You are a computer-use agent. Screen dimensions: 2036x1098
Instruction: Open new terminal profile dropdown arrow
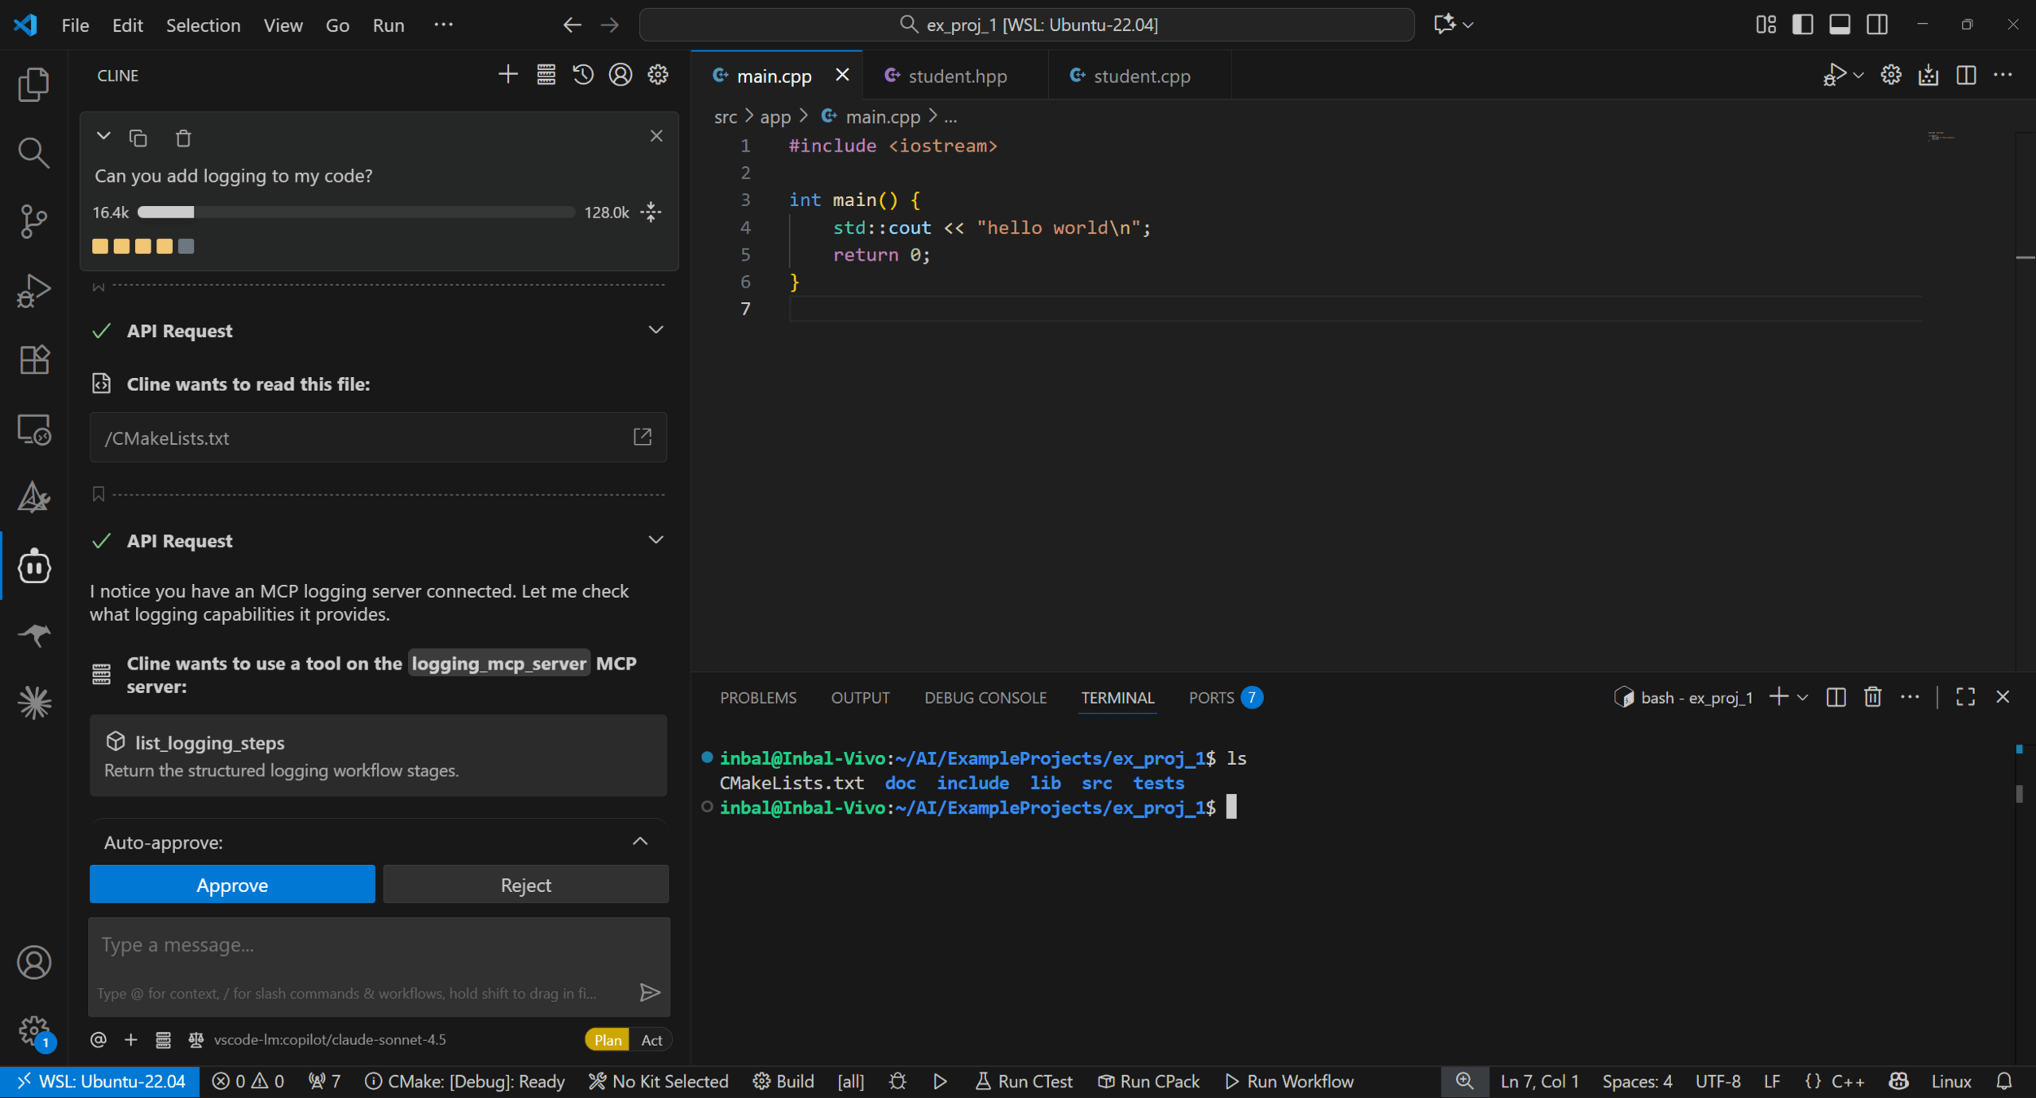tap(1803, 697)
